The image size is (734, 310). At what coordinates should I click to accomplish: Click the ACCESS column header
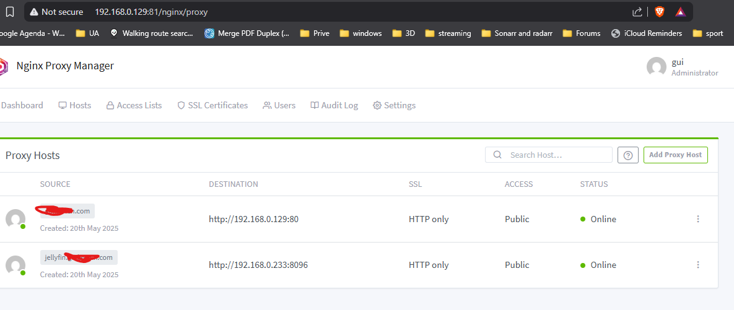pos(518,184)
